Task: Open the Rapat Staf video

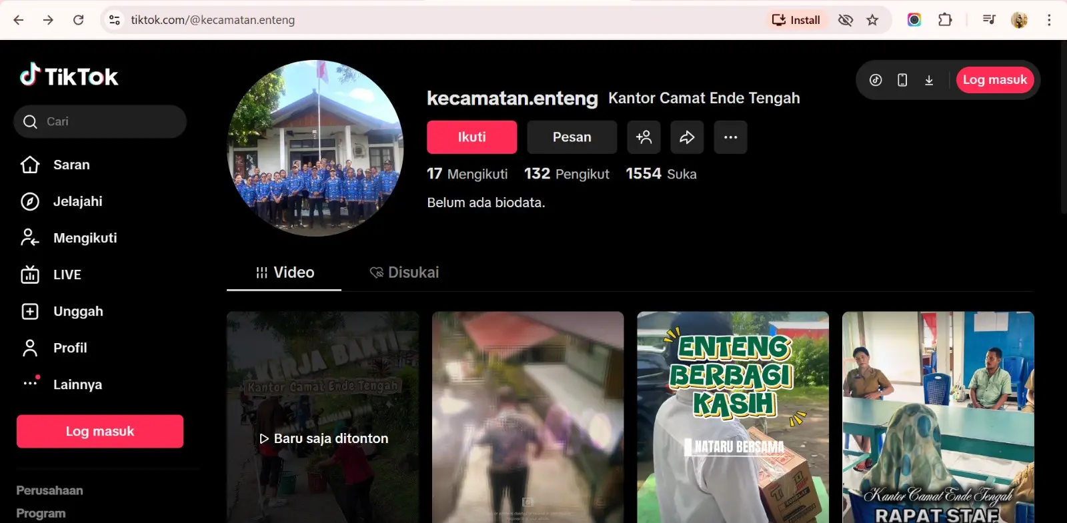Action: [x=938, y=417]
